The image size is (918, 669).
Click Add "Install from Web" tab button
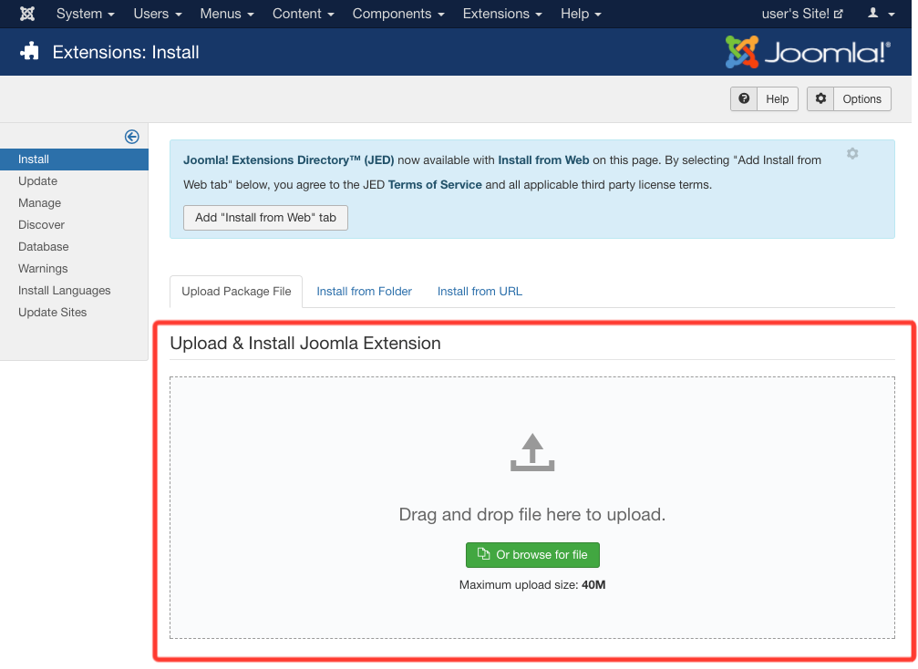[x=265, y=218]
